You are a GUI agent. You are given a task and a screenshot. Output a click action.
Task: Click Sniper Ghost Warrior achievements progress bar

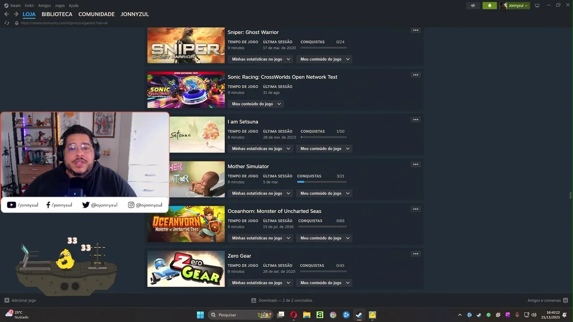324,47
